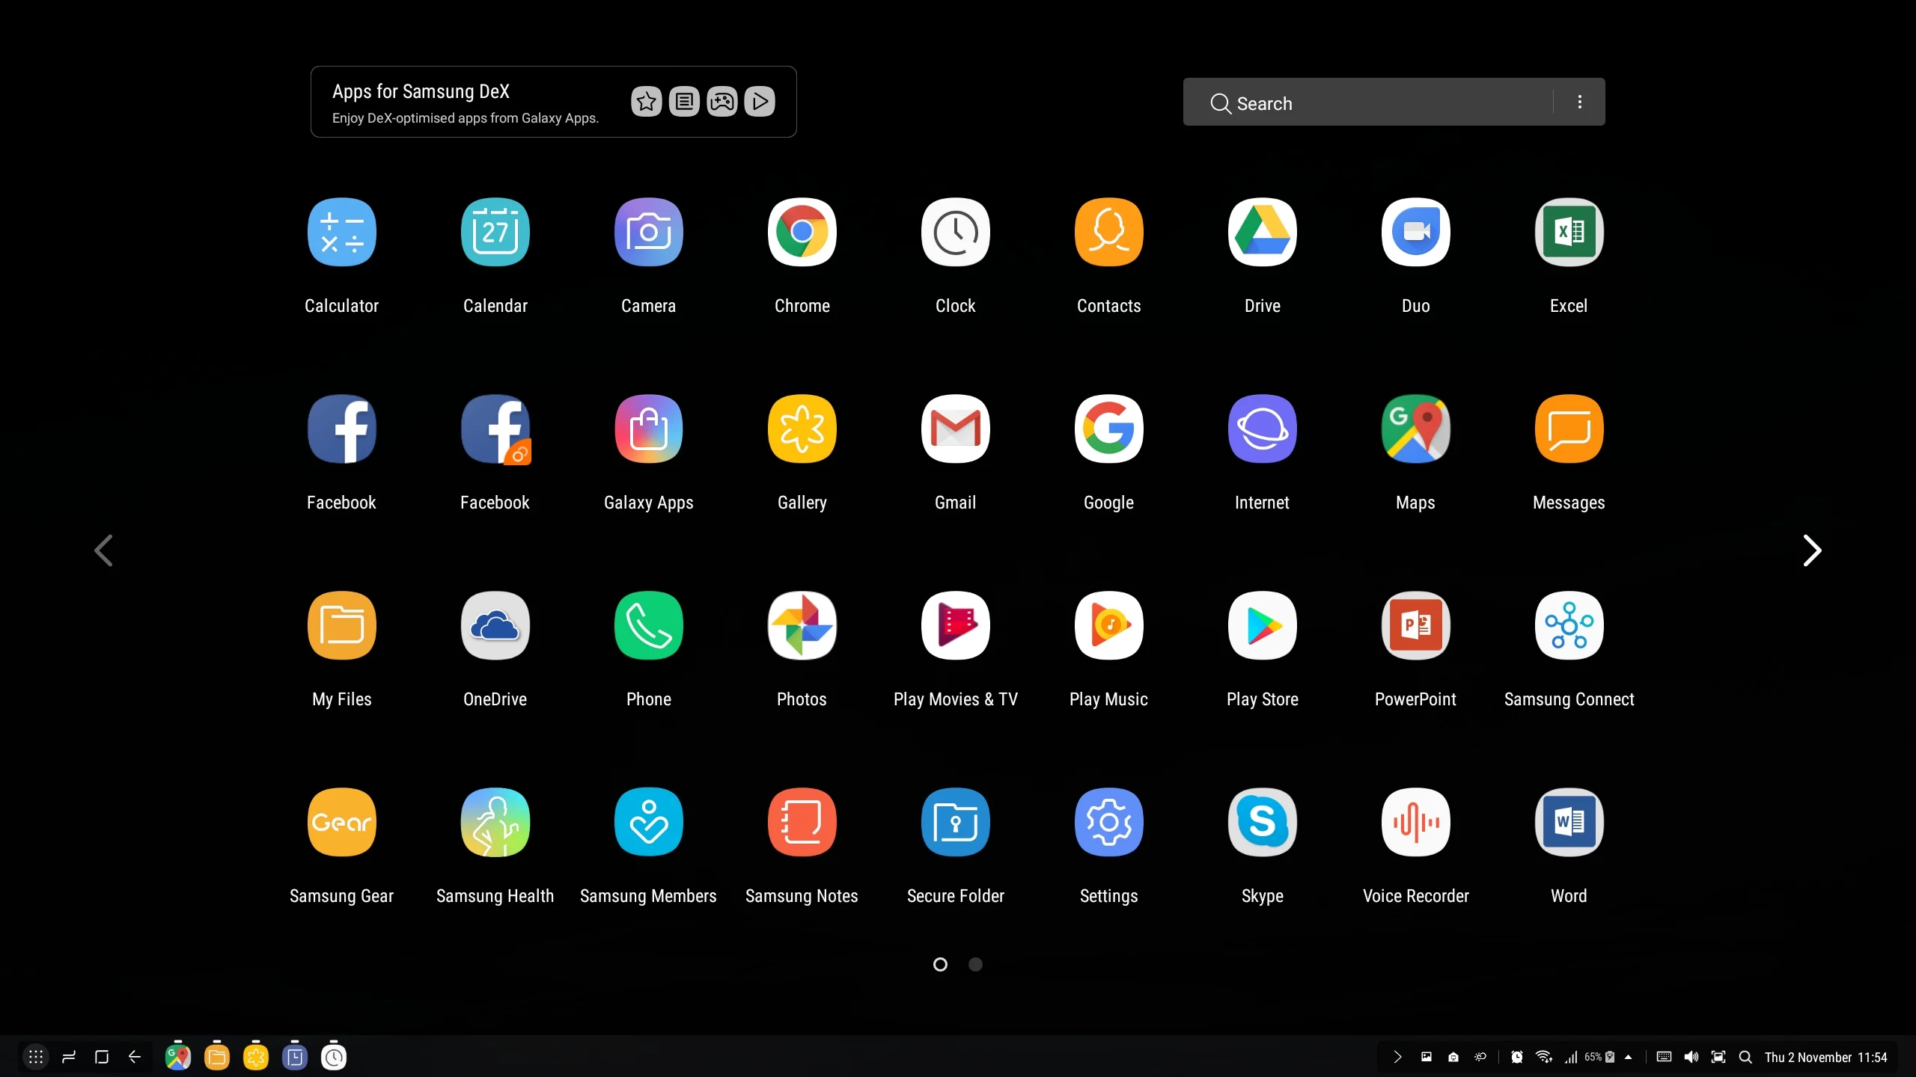The image size is (1916, 1077).
Task: Open the Settings app in the grid
Action: [x=1109, y=822]
